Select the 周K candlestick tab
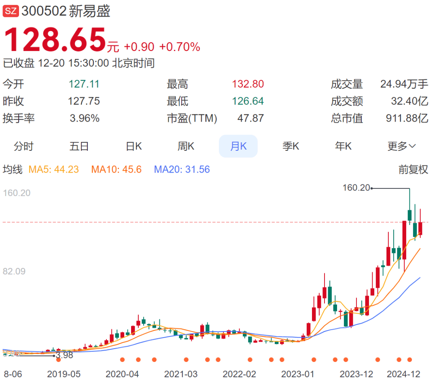The width and height of the screenshot is (437, 381). pos(186,146)
